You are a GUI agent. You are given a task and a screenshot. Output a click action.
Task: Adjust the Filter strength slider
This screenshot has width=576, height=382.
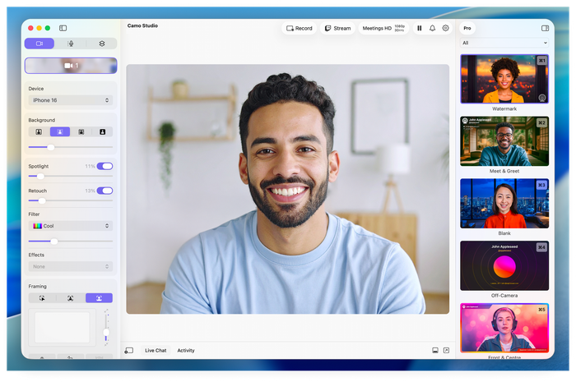click(x=71, y=242)
